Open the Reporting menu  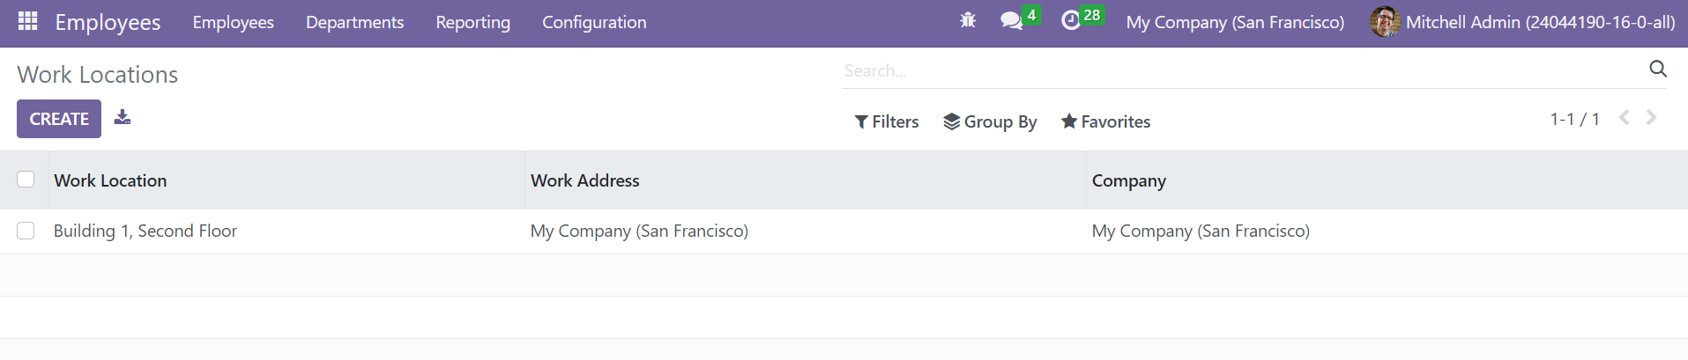472,22
